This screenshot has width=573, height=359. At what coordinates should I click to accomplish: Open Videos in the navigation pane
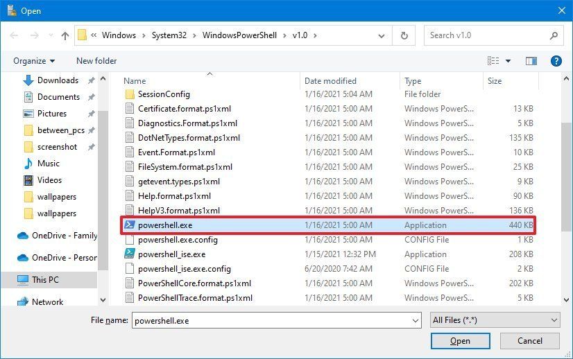coord(49,180)
